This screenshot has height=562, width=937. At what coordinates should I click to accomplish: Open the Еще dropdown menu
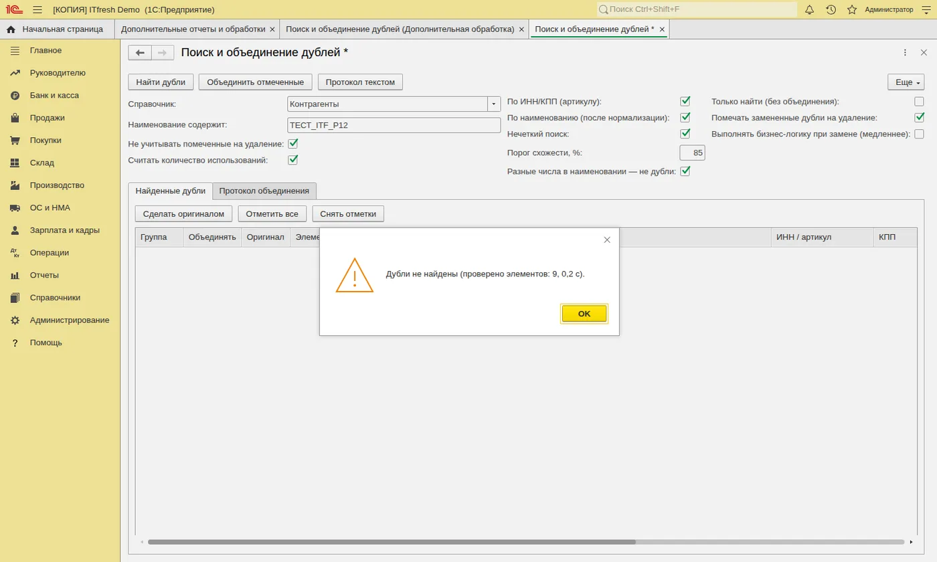click(908, 82)
